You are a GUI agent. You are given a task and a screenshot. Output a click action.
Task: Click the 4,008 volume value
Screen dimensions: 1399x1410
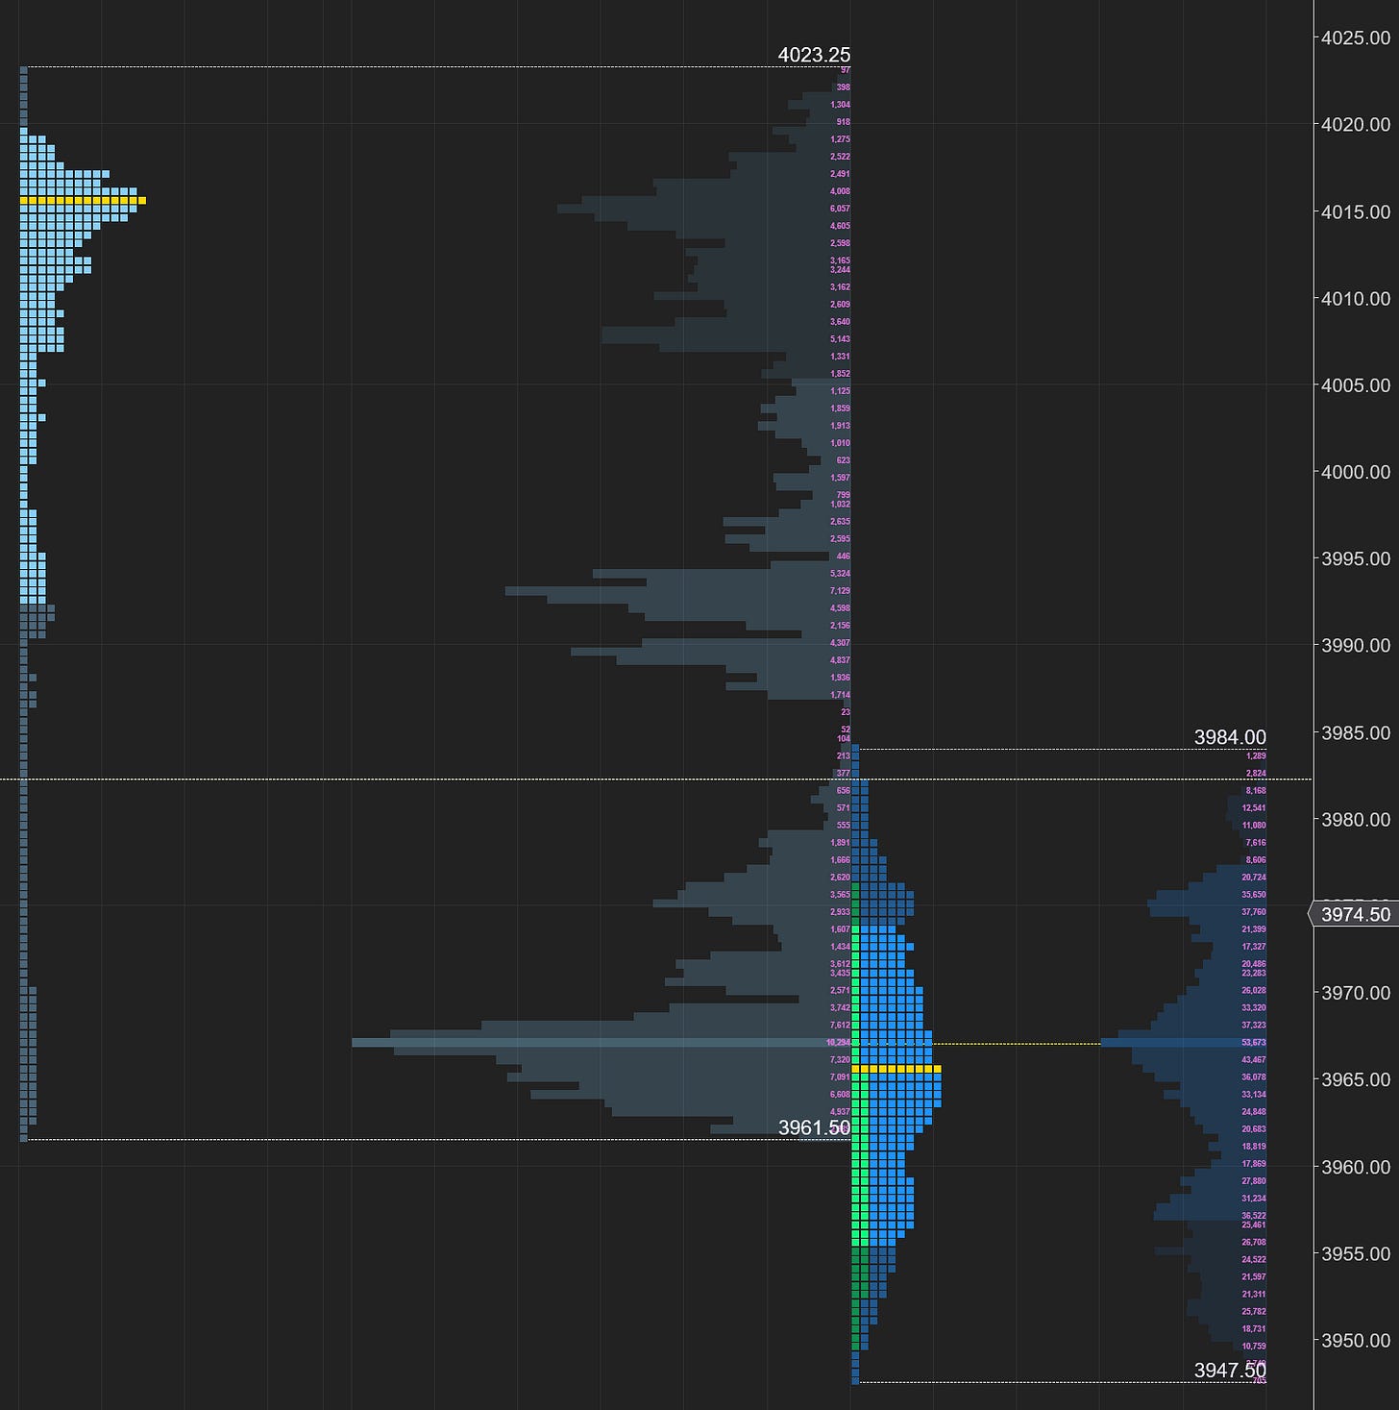tap(840, 191)
